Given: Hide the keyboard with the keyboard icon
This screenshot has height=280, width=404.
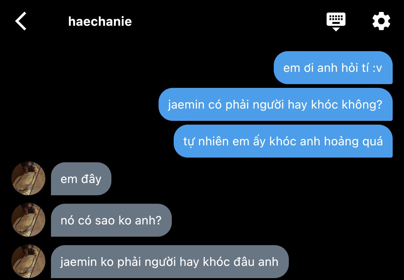Looking at the screenshot, I should (336, 22).
